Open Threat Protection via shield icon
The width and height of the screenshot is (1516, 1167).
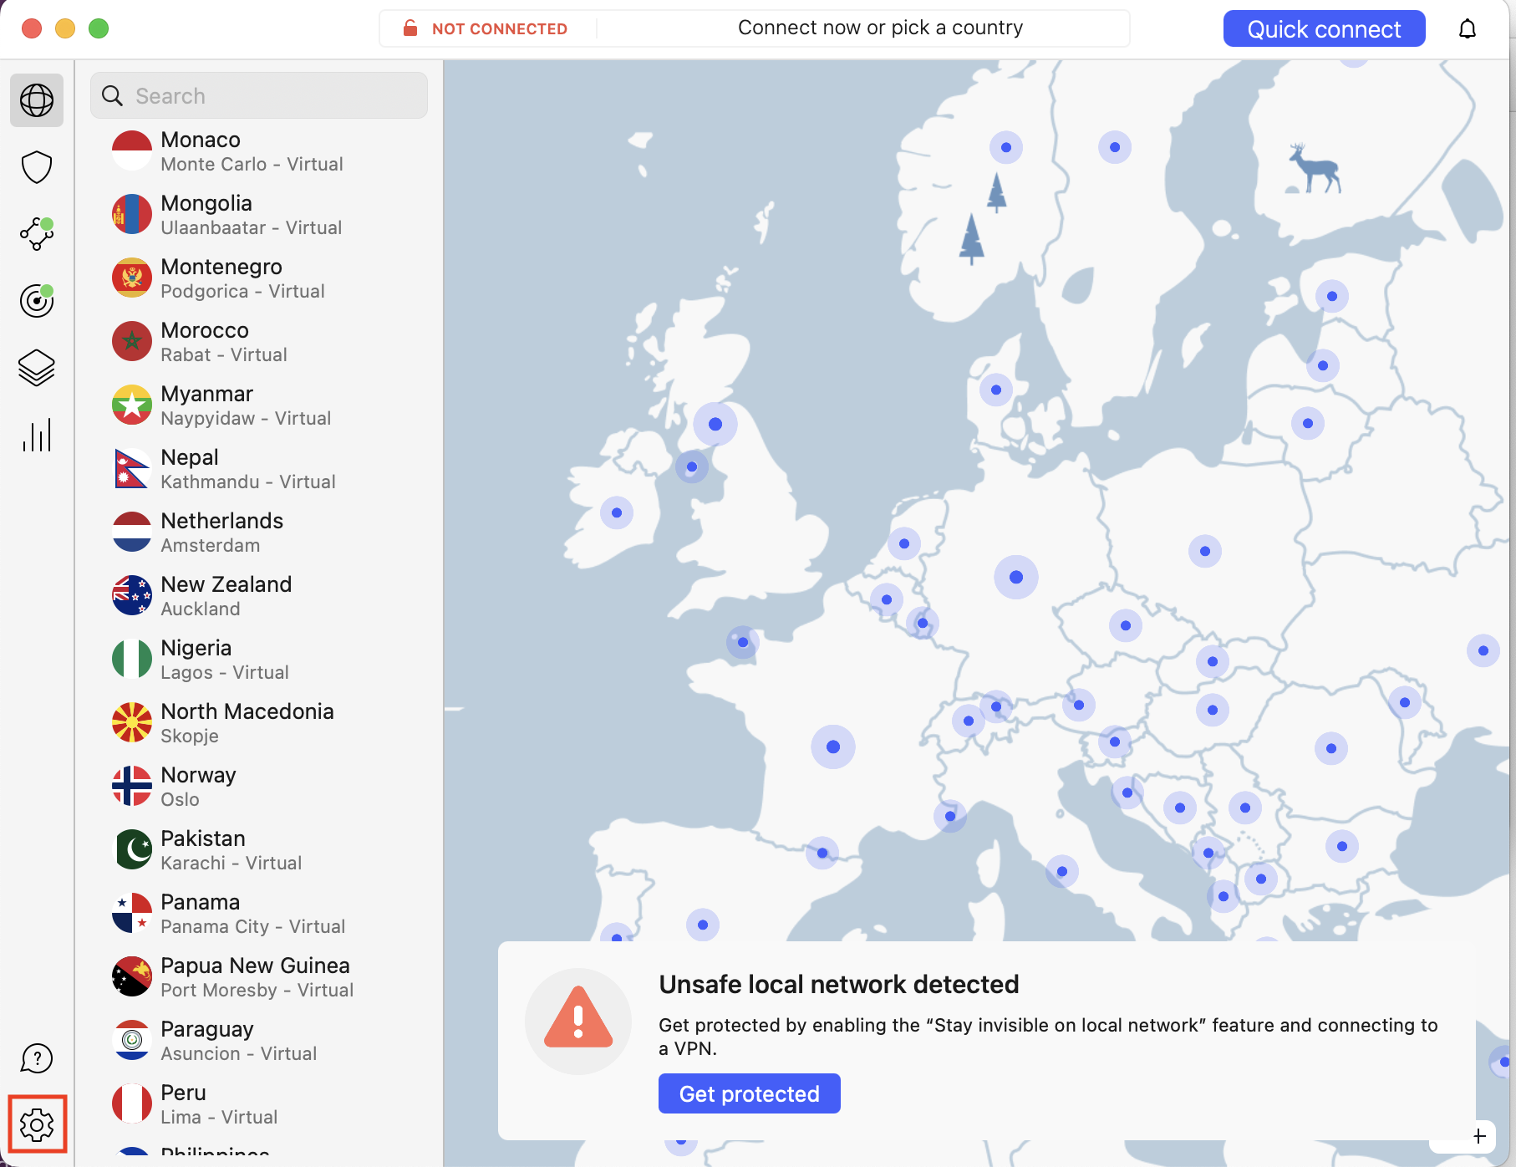coord(36,167)
